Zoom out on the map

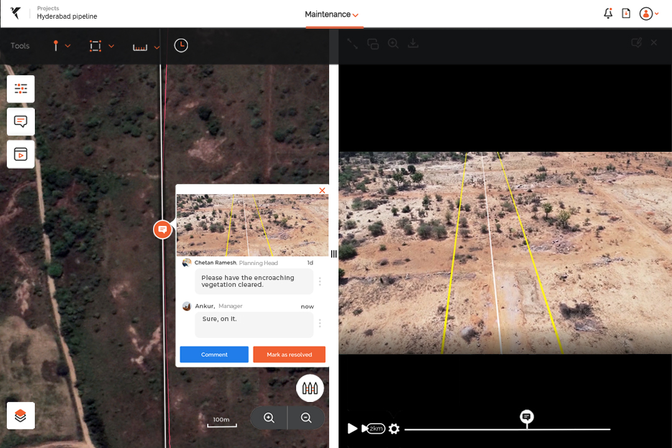pyautogui.click(x=306, y=418)
